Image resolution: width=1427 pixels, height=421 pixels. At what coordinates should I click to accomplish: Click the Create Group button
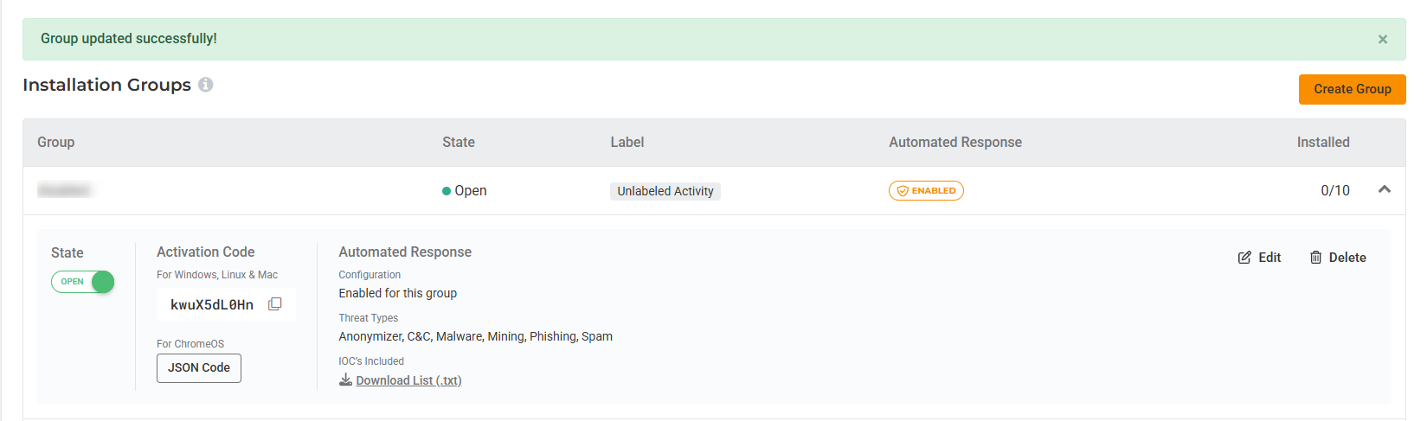[1352, 89]
